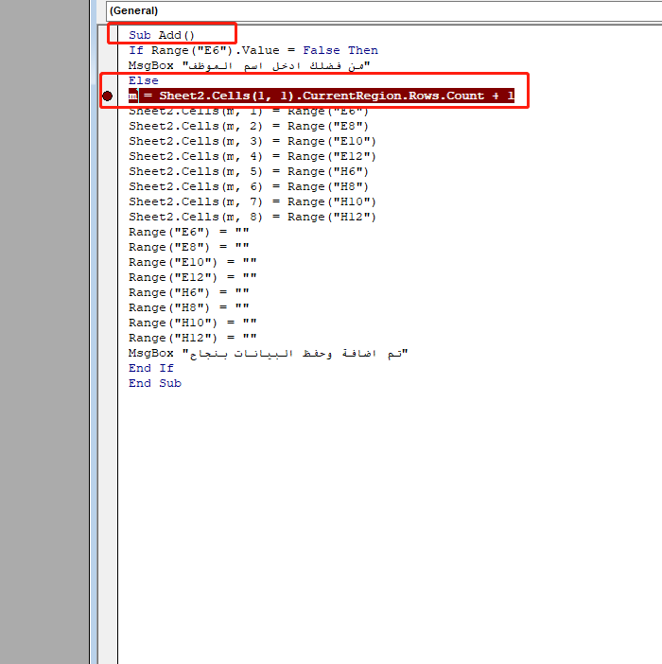Click the line 'Range("E12") = ""'
This screenshot has height=664, width=662.
click(x=193, y=278)
